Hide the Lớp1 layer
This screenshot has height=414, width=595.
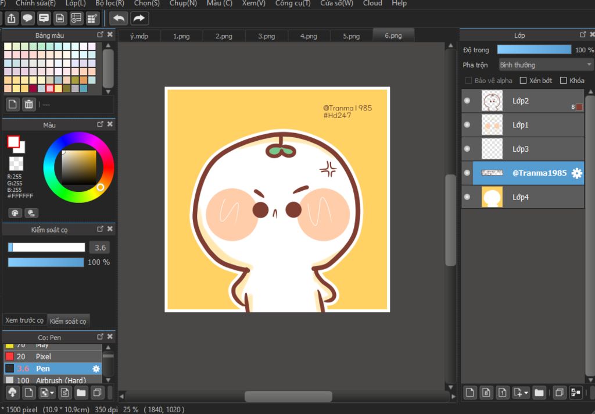coord(467,125)
